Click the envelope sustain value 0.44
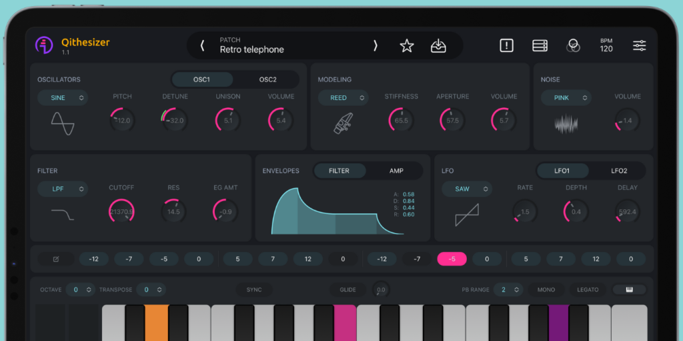The height and width of the screenshot is (341, 683). (409, 208)
